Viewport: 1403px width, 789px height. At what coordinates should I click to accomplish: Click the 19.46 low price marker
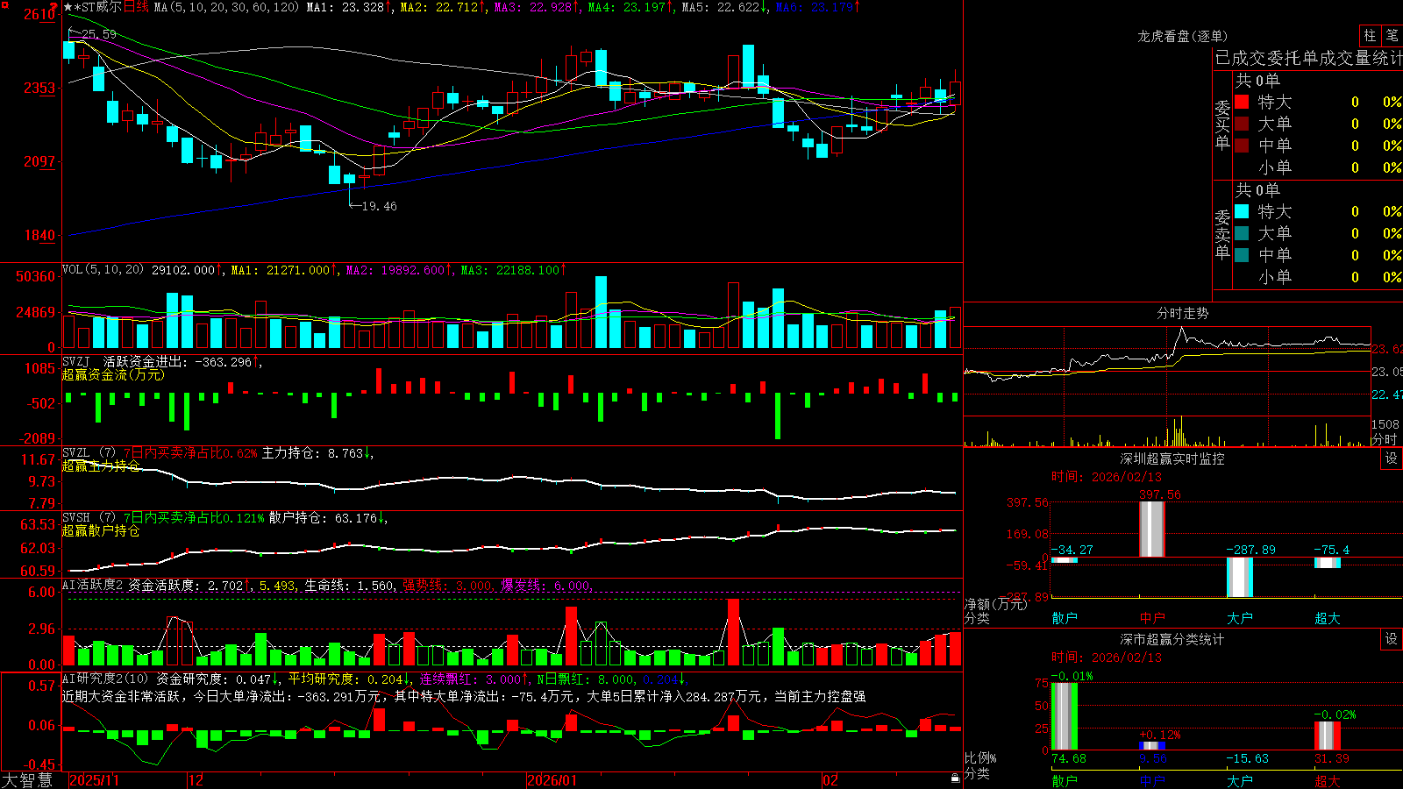(379, 206)
